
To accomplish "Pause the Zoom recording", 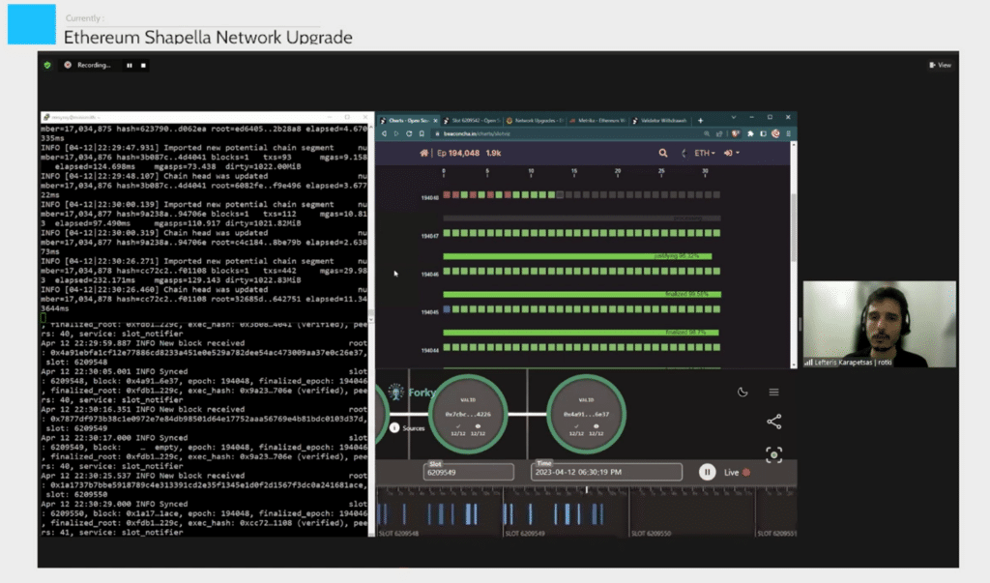I will click(130, 65).
